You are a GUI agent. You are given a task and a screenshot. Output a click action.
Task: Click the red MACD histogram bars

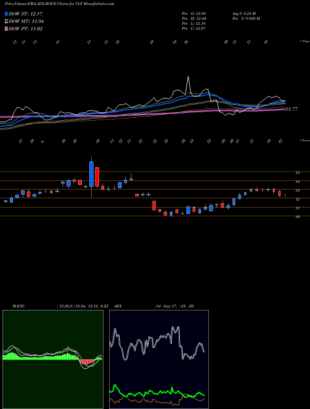[87, 361]
